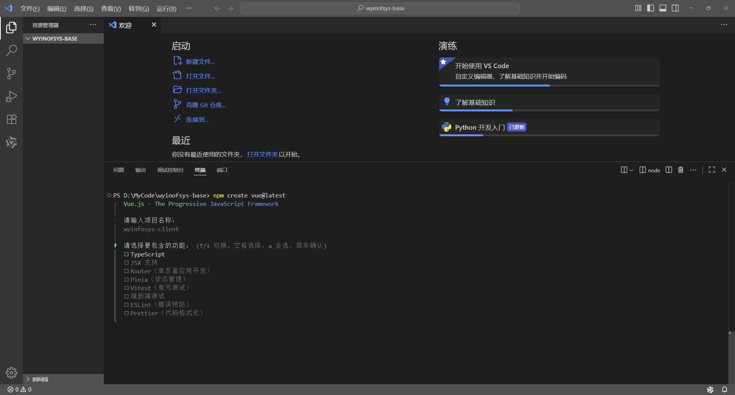Image resolution: width=735 pixels, height=395 pixels.
Task: Click the wyinofsys-base command center search box
Action: (x=380, y=8)
